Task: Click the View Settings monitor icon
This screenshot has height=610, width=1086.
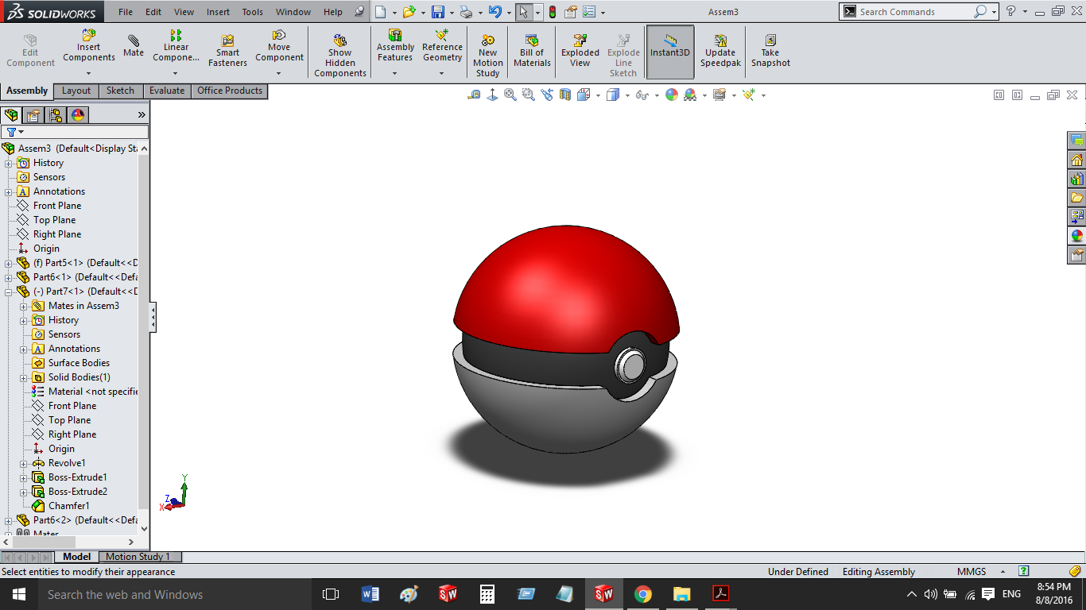Action: 719,95
